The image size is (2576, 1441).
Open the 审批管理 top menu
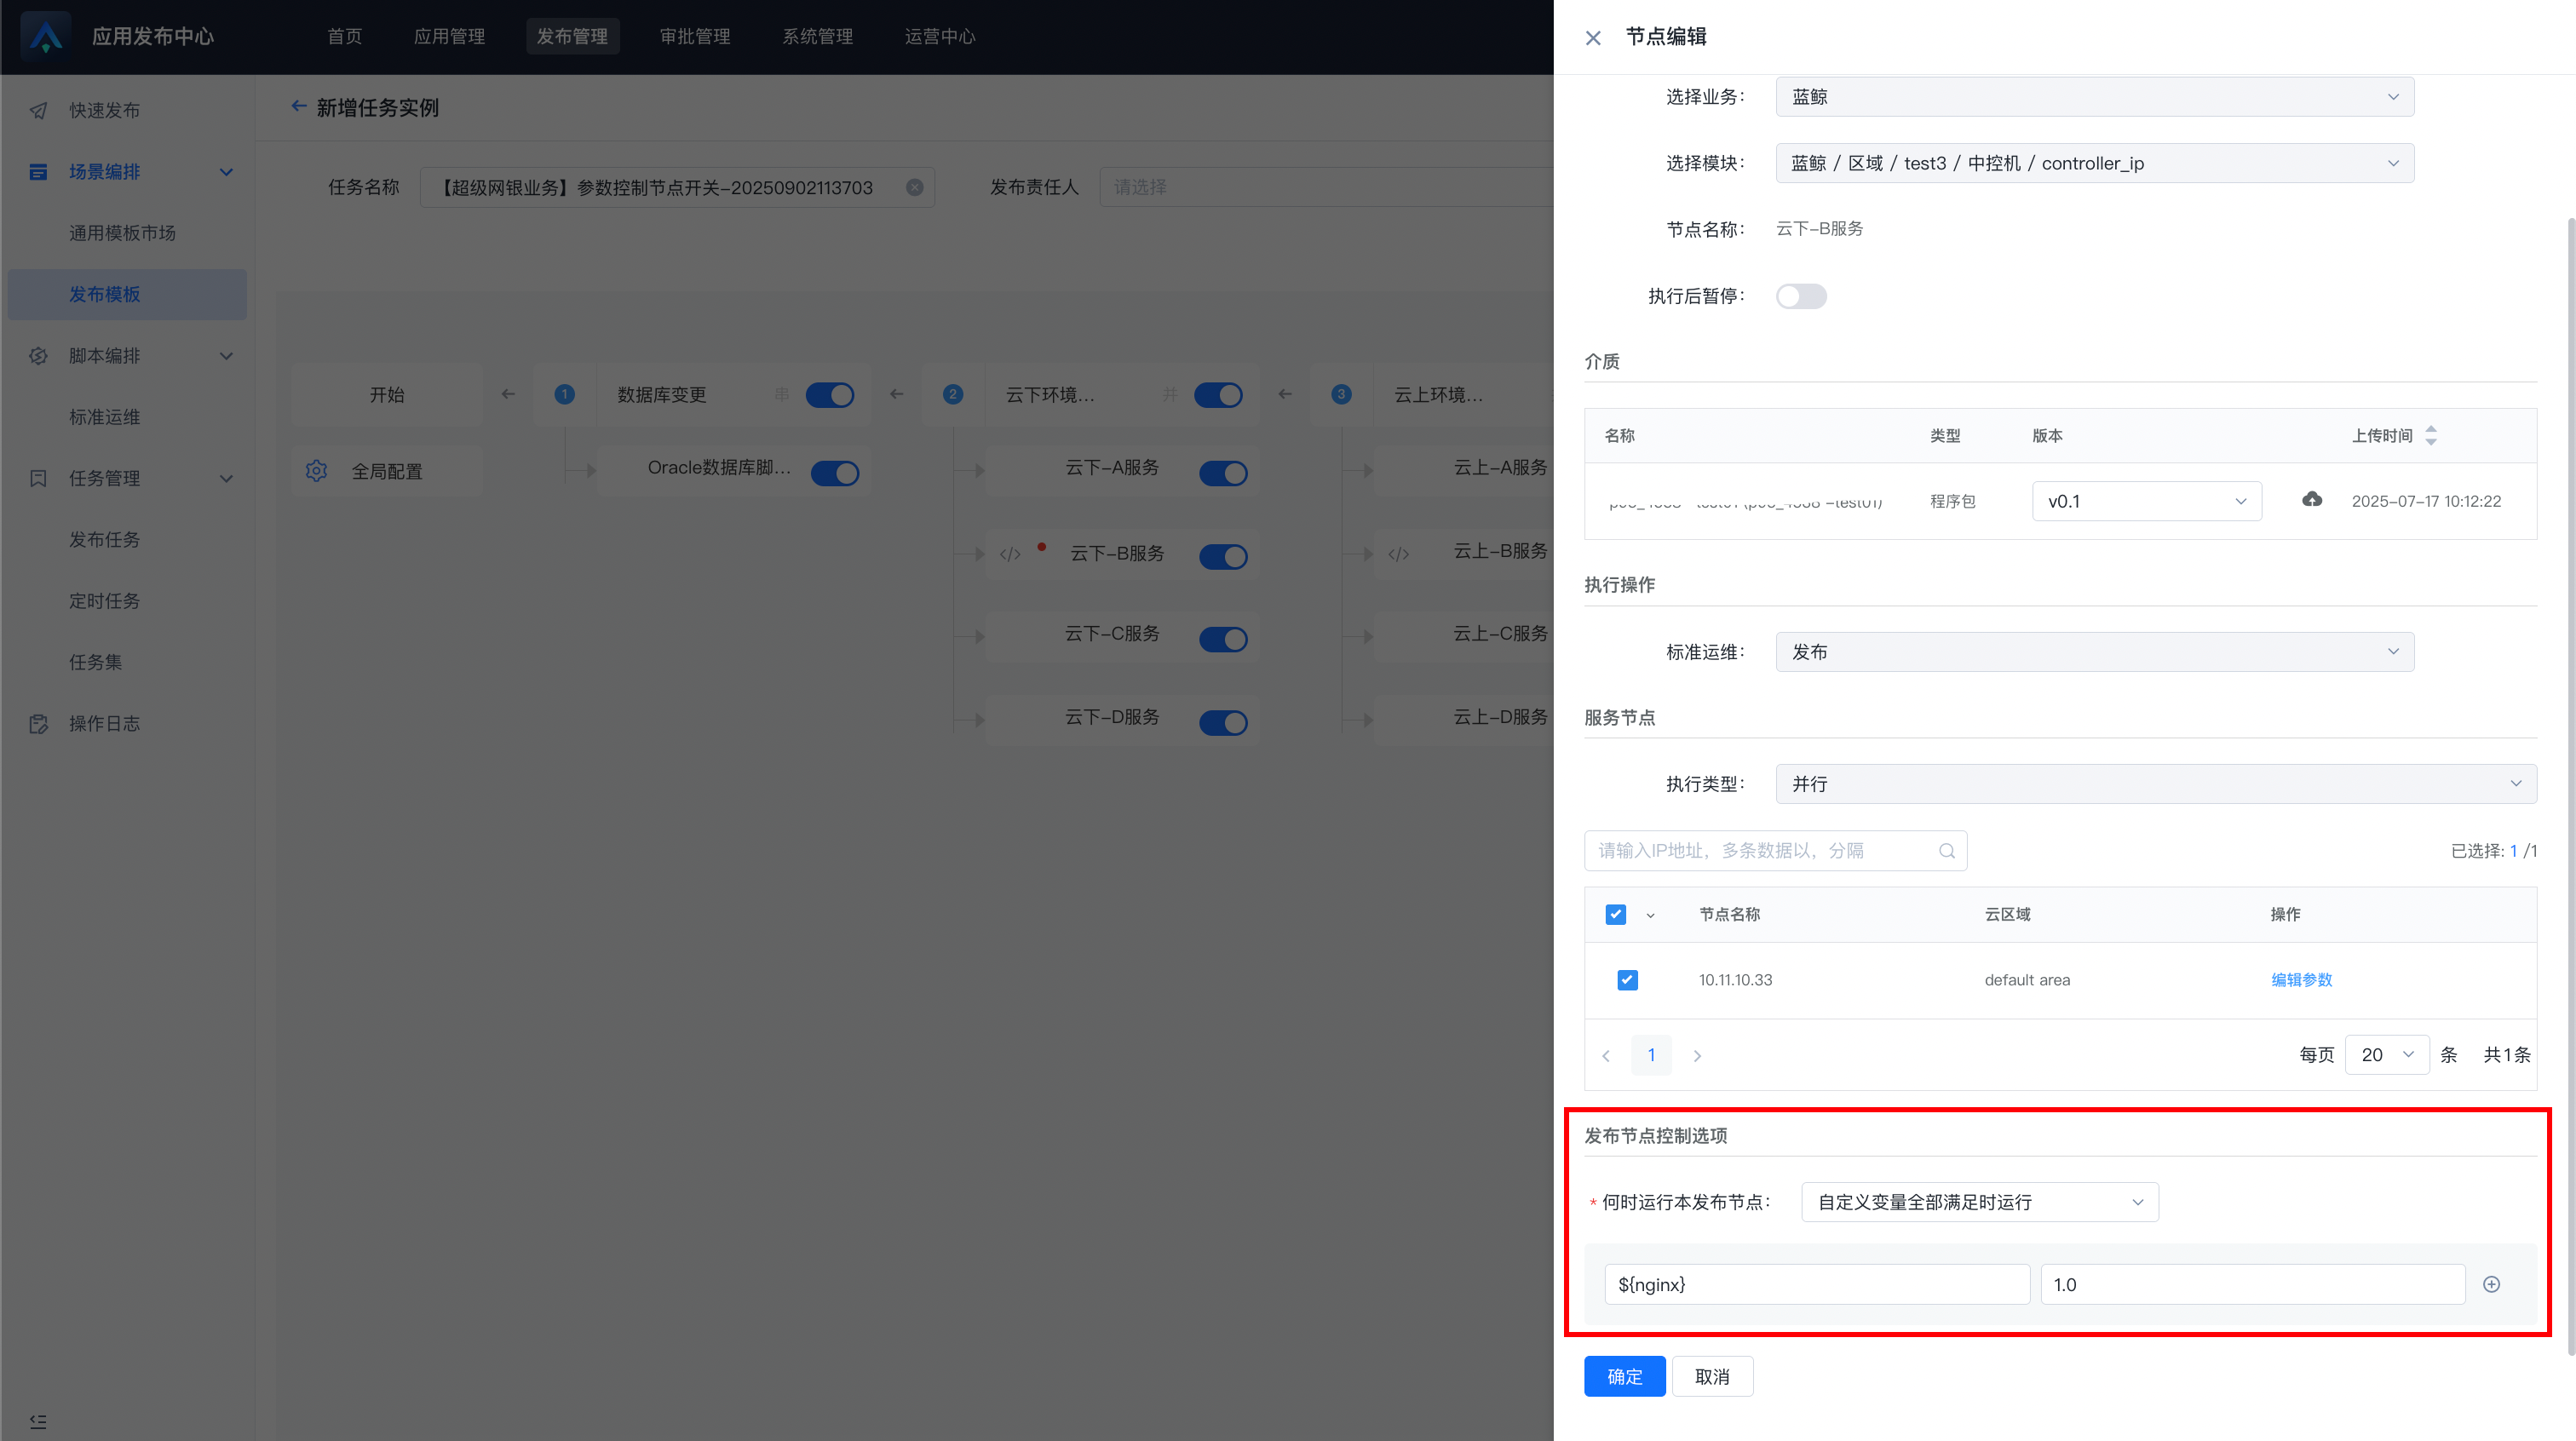(694, 36)
